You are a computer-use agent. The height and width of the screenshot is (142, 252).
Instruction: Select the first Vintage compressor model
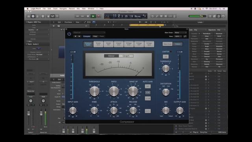tap(129, 44)
